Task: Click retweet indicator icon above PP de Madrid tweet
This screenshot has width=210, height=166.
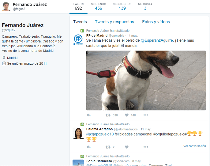Action: coord(82,31)
